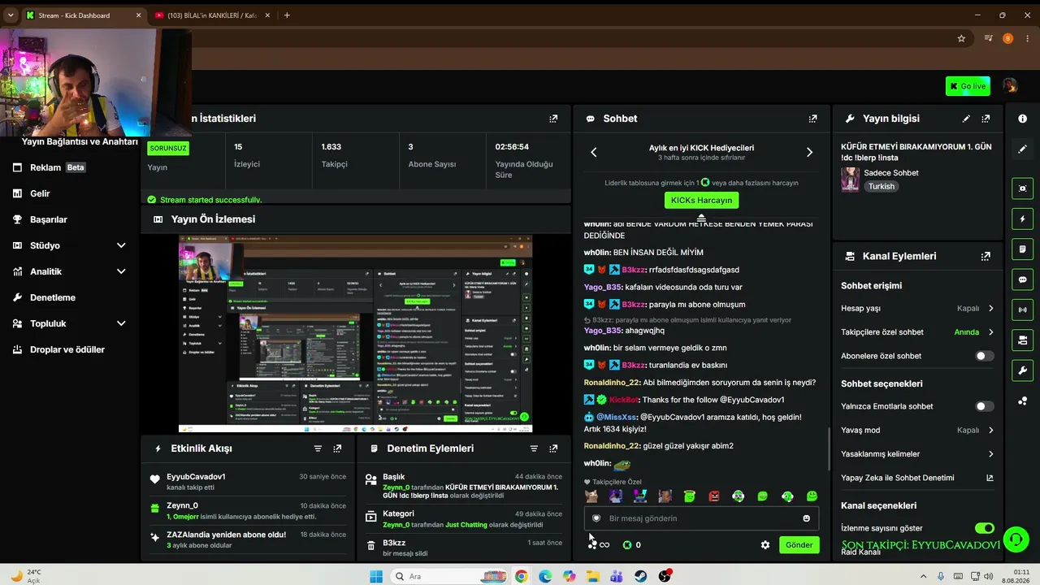Switch to the BİLAL'in KANKİLERİ browser tab
The image size is (1040, 585).
[211, 15]
